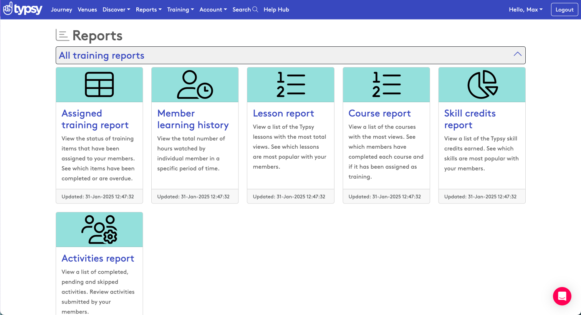The image size is (581, 315).
Task: Click the Updated timestamp under Course report
Action: click(385, 197)
